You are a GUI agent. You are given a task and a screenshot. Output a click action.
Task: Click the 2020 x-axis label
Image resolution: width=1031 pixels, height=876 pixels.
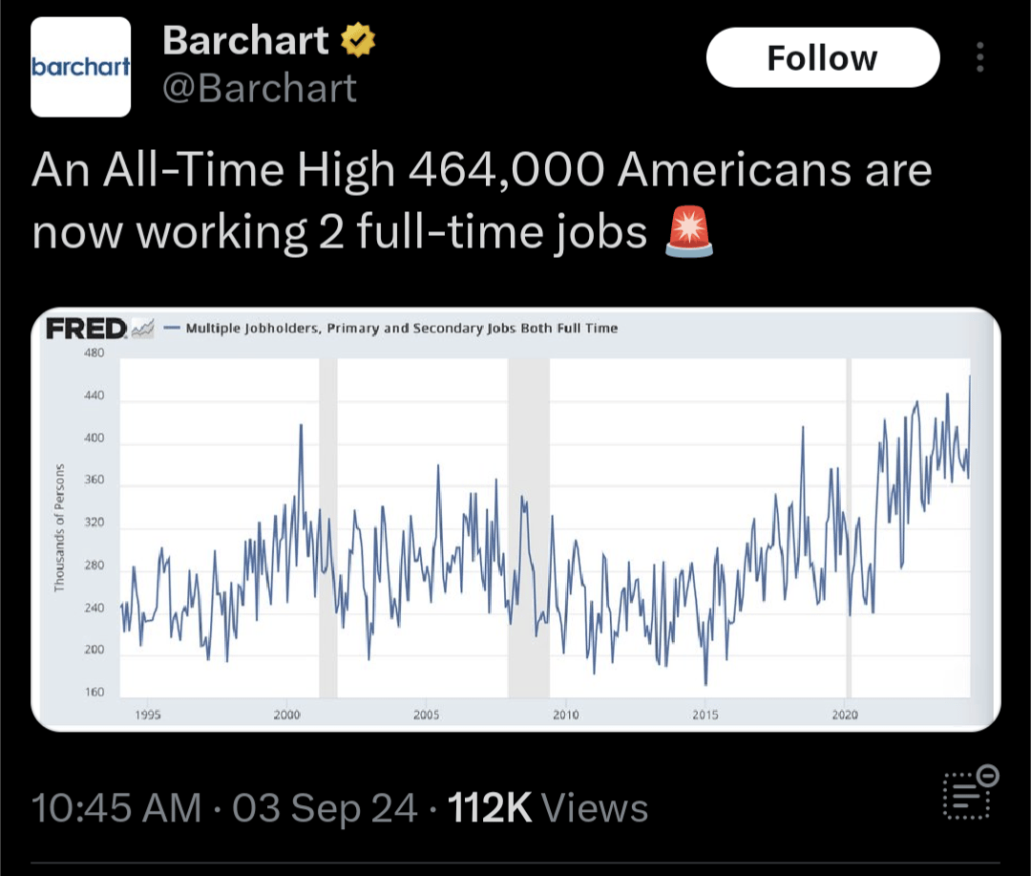pyautogui.click(x=845, y=715)
